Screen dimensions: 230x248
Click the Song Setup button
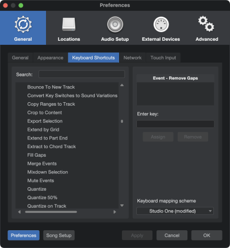(x=59, y=235)
